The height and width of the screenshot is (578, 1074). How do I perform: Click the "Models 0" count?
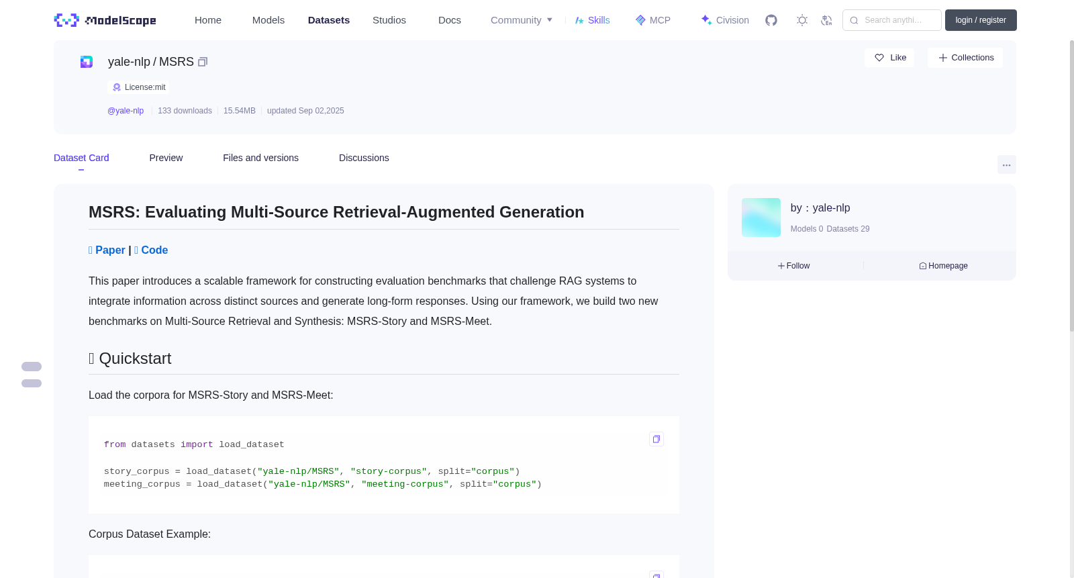[x=807, y=229]
